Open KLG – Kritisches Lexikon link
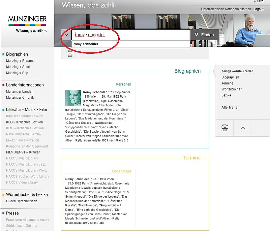270x231 pixels. click(26, 122)
